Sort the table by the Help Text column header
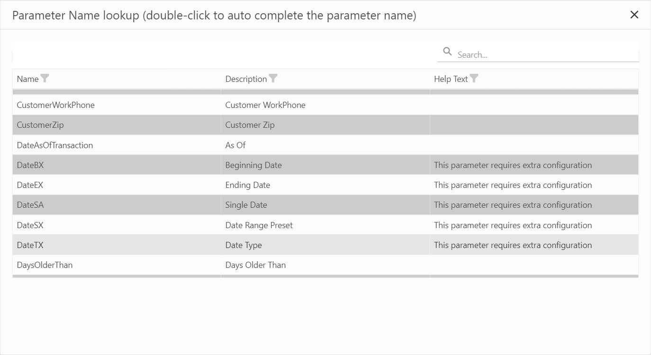The height and width of the screenshot is (355, 651). pyautogui.click(x=451, y=79)
